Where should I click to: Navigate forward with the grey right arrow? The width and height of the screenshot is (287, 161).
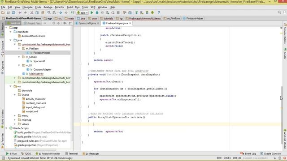66,13
